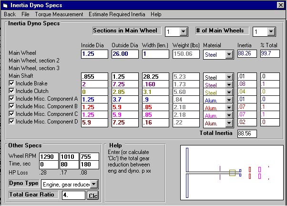Click Main Shaft Inside Dia field .855
This screenshot has width=287, height=206.
94,77
